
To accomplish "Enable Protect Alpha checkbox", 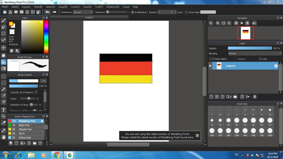I will (x=211, y=59).
